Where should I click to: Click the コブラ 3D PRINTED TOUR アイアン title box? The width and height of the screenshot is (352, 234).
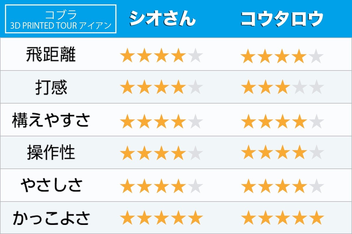(x=61, y=19)
